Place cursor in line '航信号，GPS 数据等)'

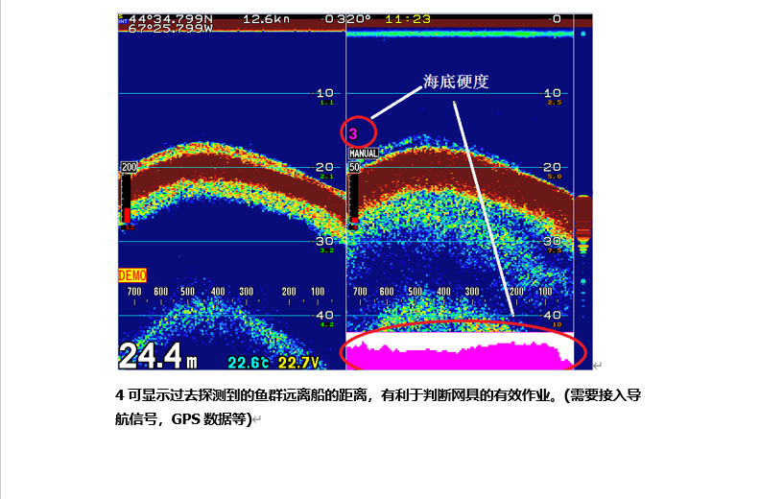pyautogui.click(x=183, y=418)
